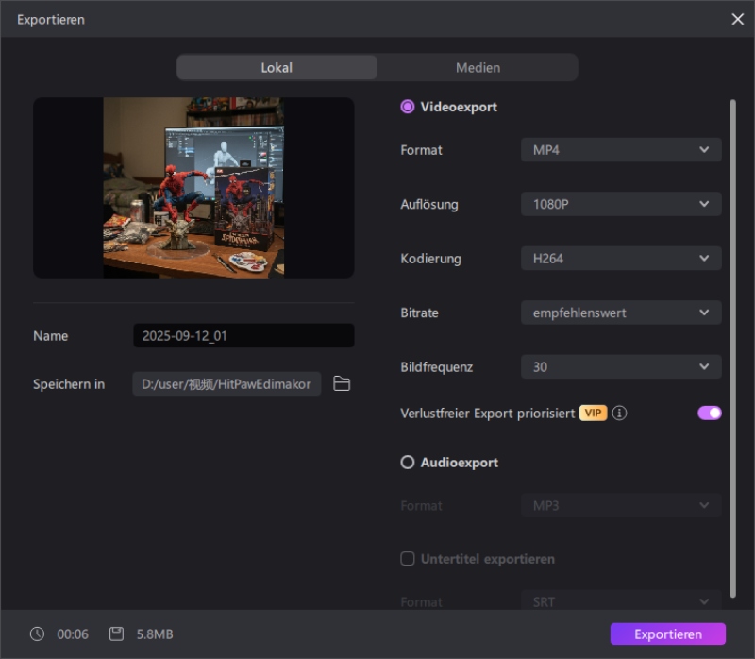Open the Kodierung H264 dropdown
Screen dimensions: 755x659
pyautogui.click(x=621, y=258)
